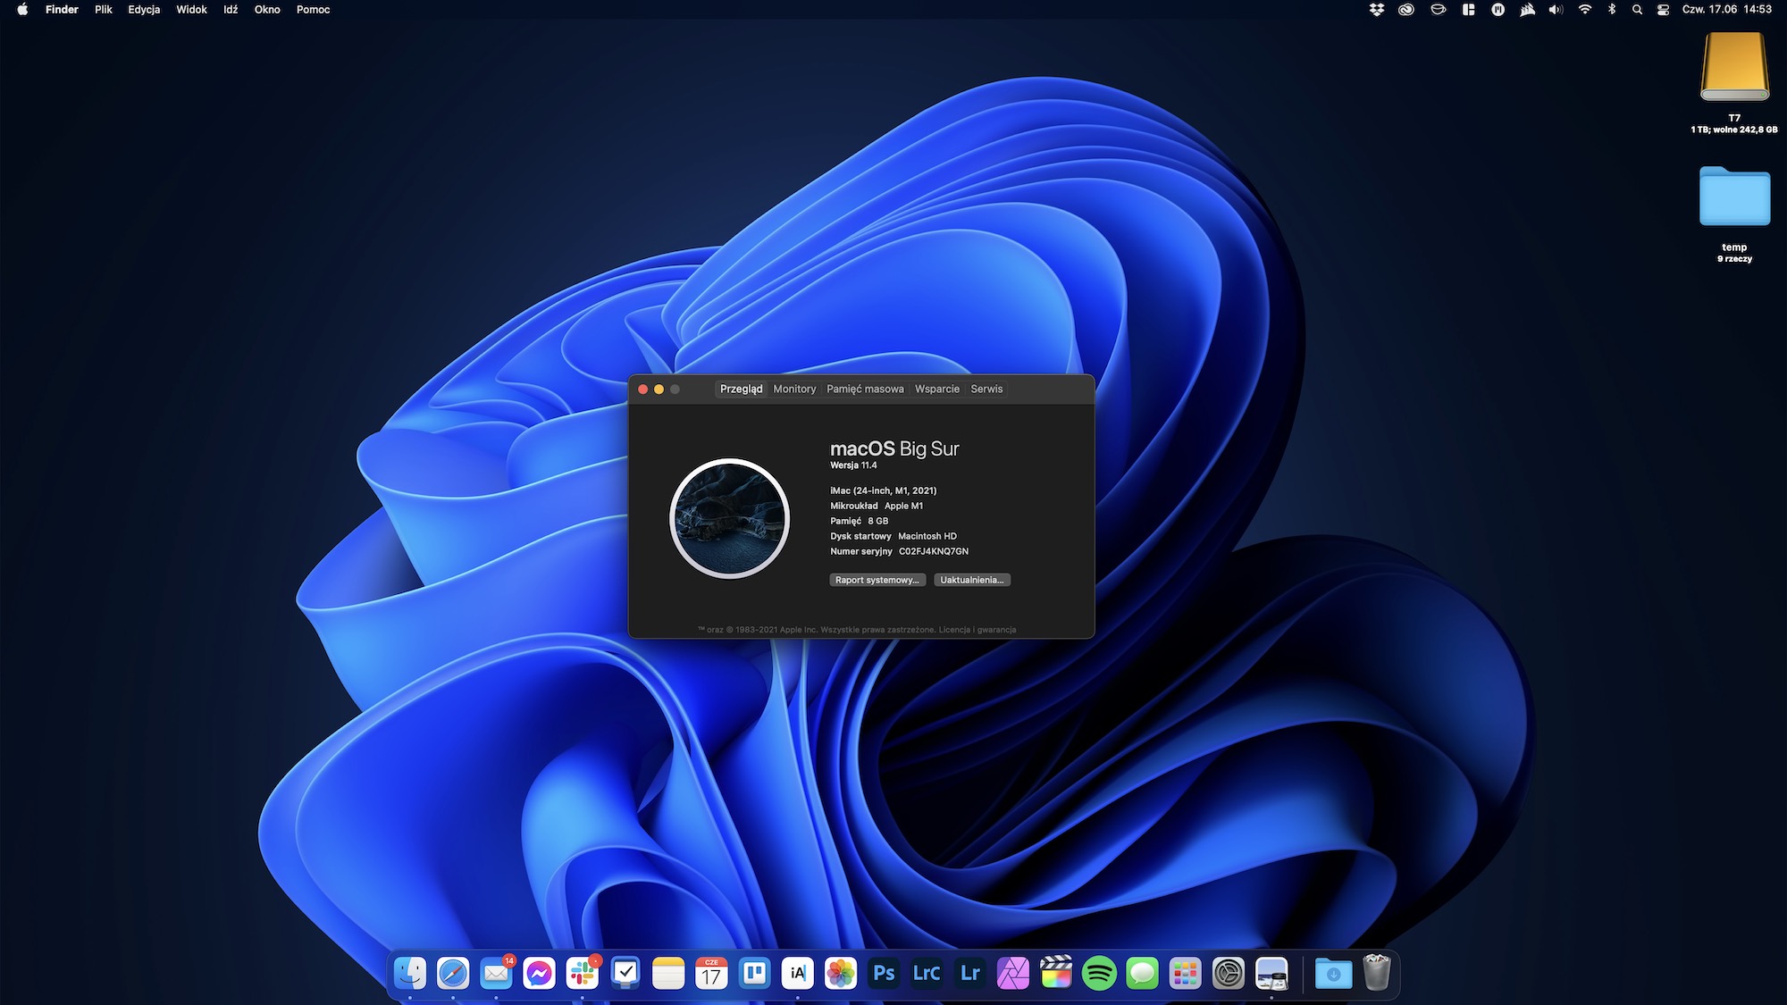
Task: Open the Bluetooth menu bar icon
Action: (x=1612, y=10)
